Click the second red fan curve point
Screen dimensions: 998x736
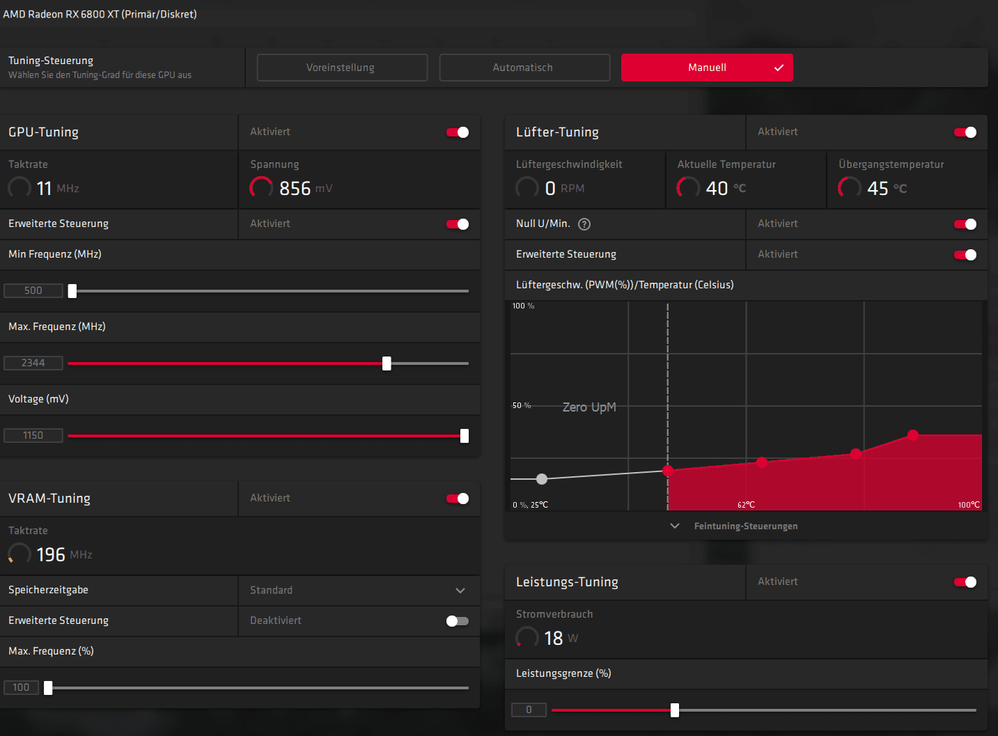pos(762,462)
